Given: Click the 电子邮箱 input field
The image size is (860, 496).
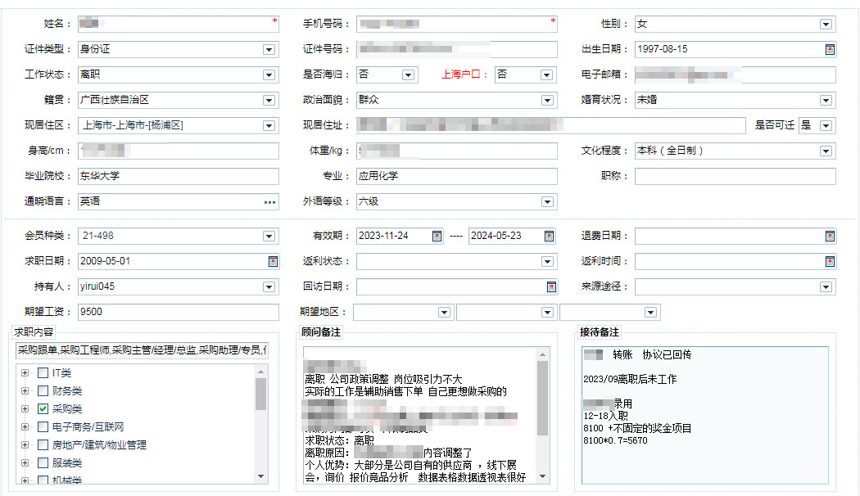Looking at the screenshot, I should click(736, 74).
